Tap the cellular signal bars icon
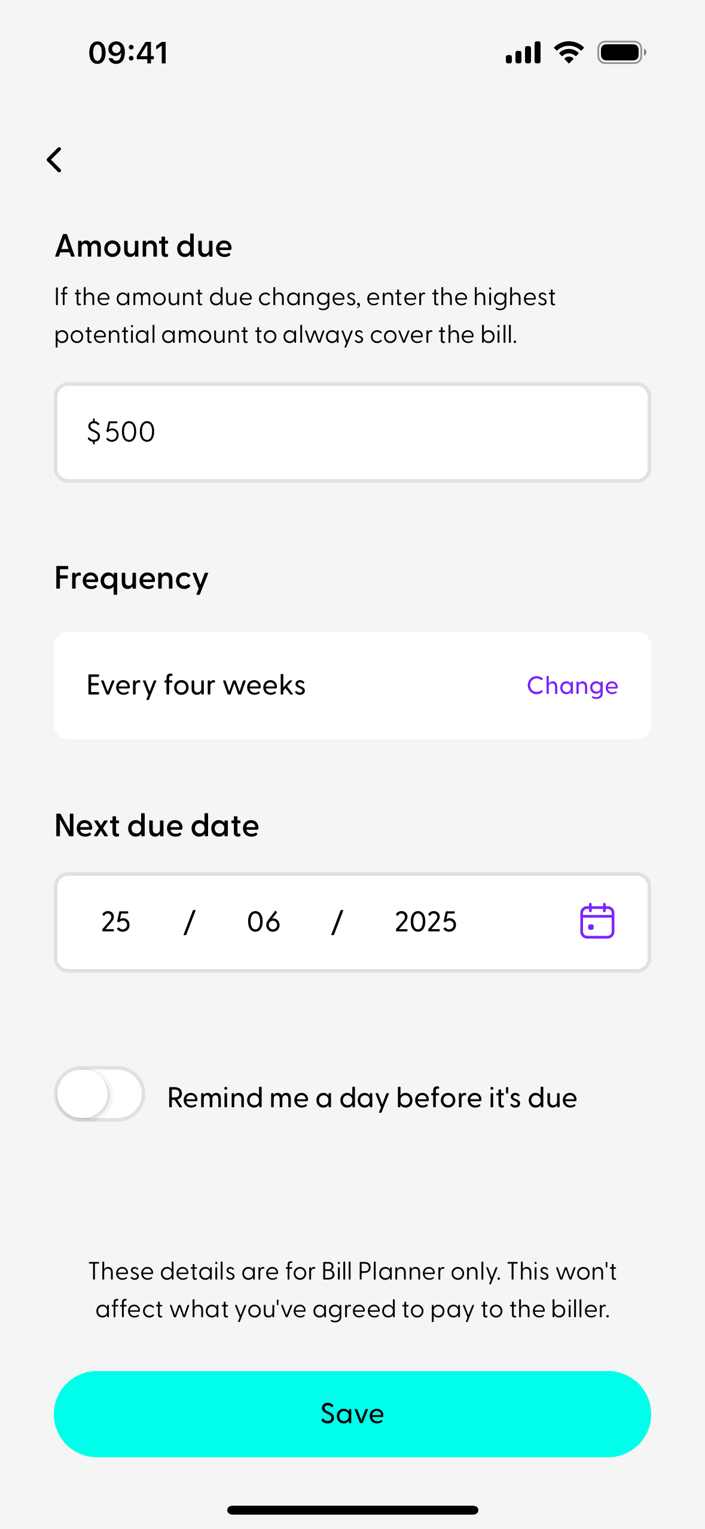The height and width of the screenshot is (1529, 705). coord(523,53)
